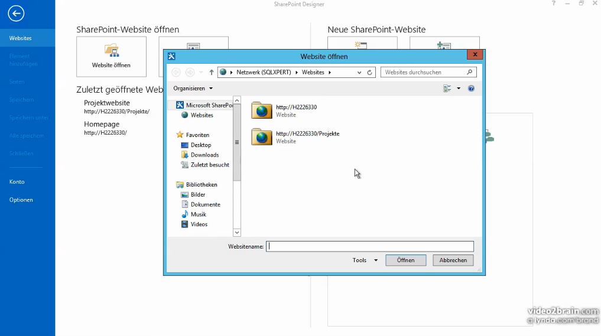The image size is (601, 336).
Task: Click the search magnifier icon
Action: coord(470,72)
